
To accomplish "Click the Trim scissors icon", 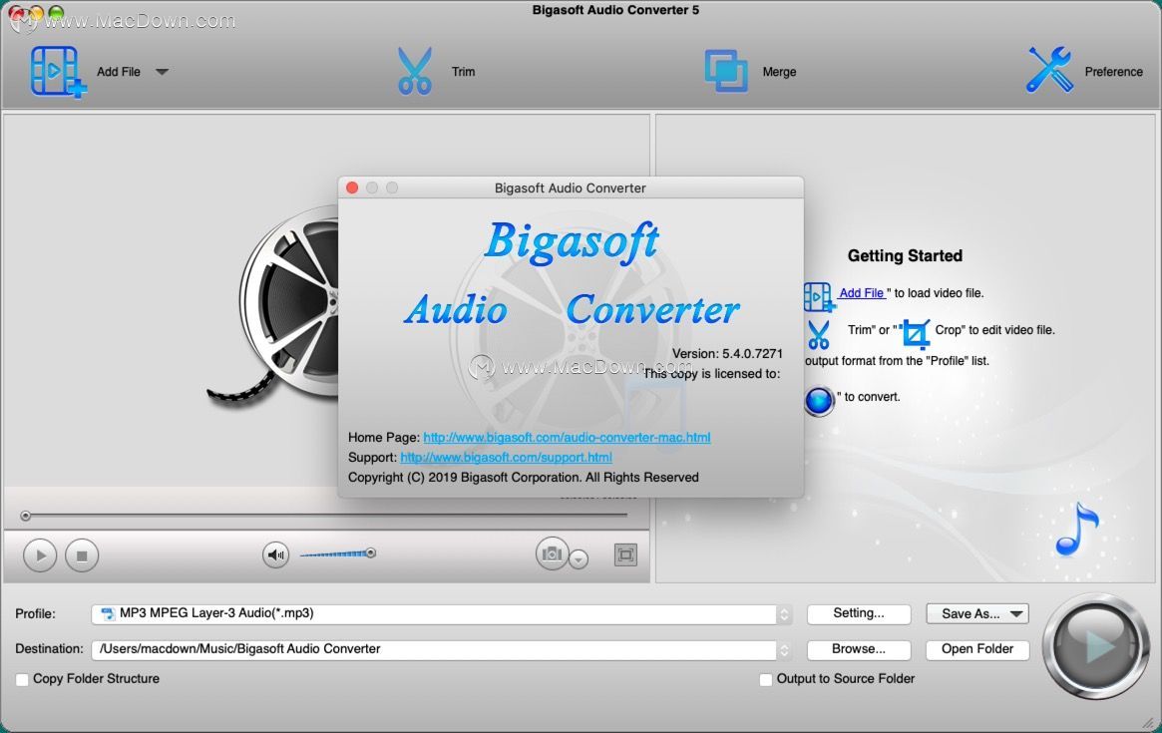I will pos(414,71).
